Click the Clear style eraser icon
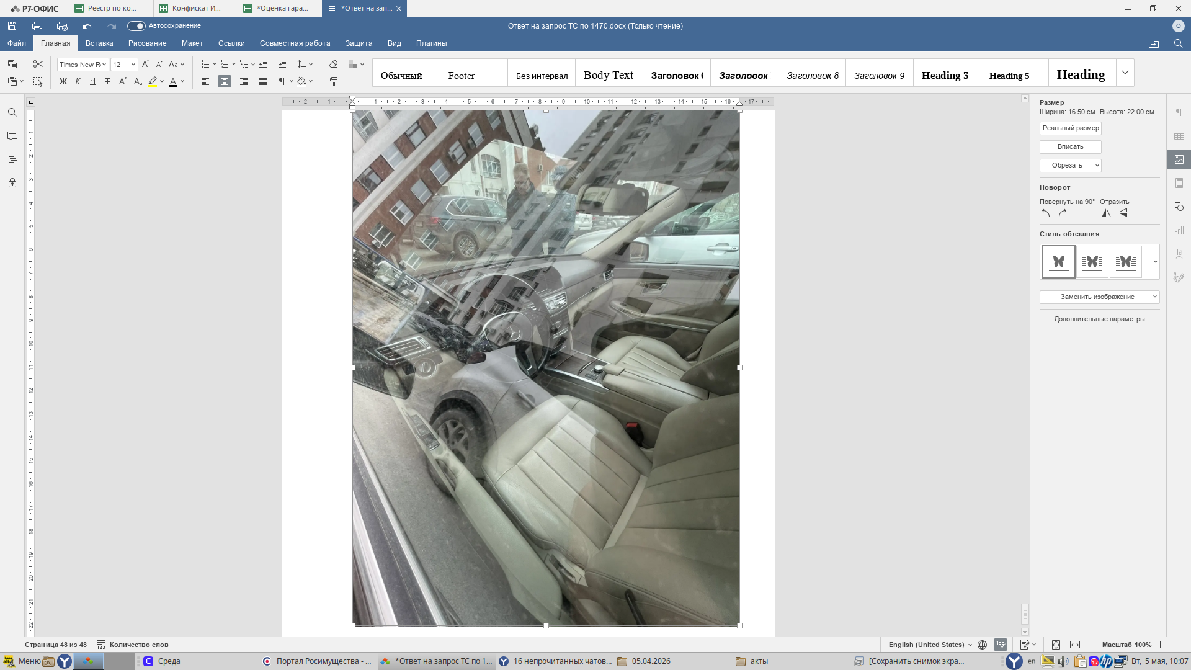Viewport: 1191px width, 670px height. tap(334, 64)
